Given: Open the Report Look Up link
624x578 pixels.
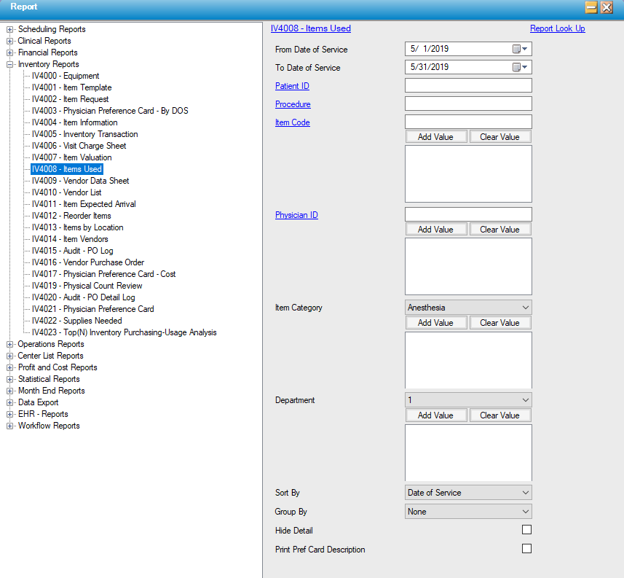Looking at the screenshot, I should tap(557, 28).
